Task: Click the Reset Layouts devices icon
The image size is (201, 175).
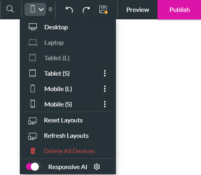Action: 32,121
